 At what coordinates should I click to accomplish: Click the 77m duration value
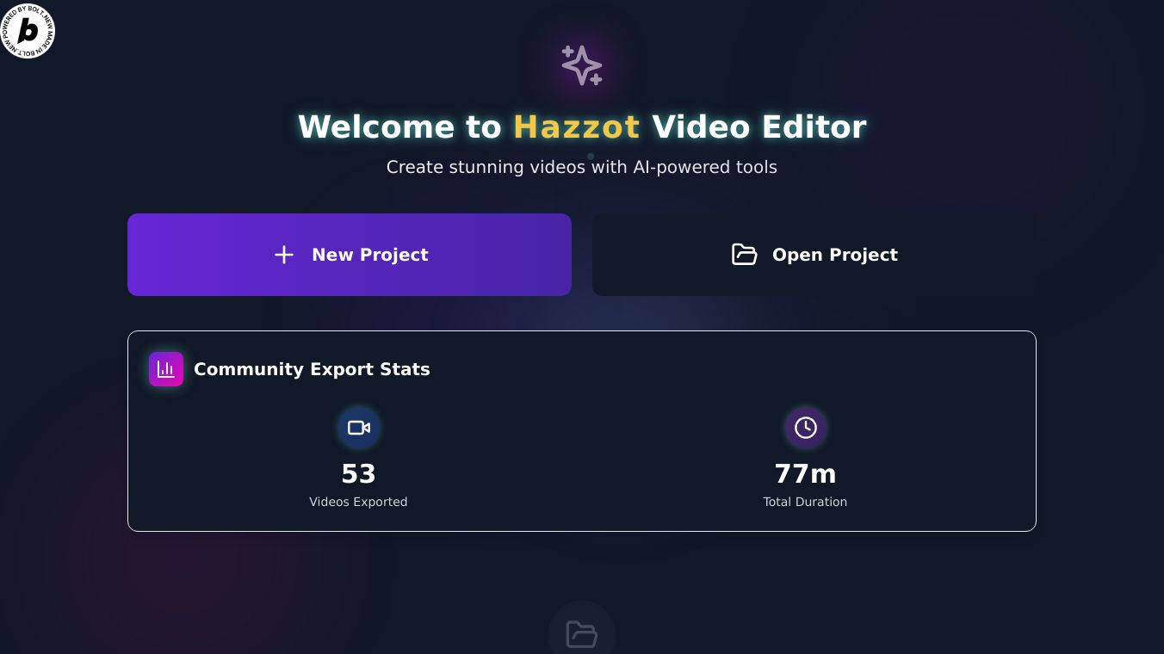pos(806,474)
